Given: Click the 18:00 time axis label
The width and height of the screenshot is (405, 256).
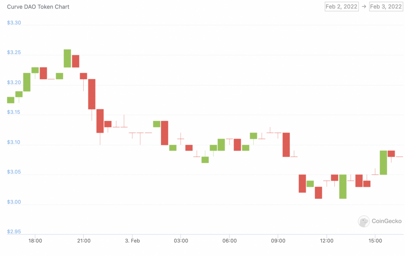Looking at the screenshot, I should tap(35, 241).
